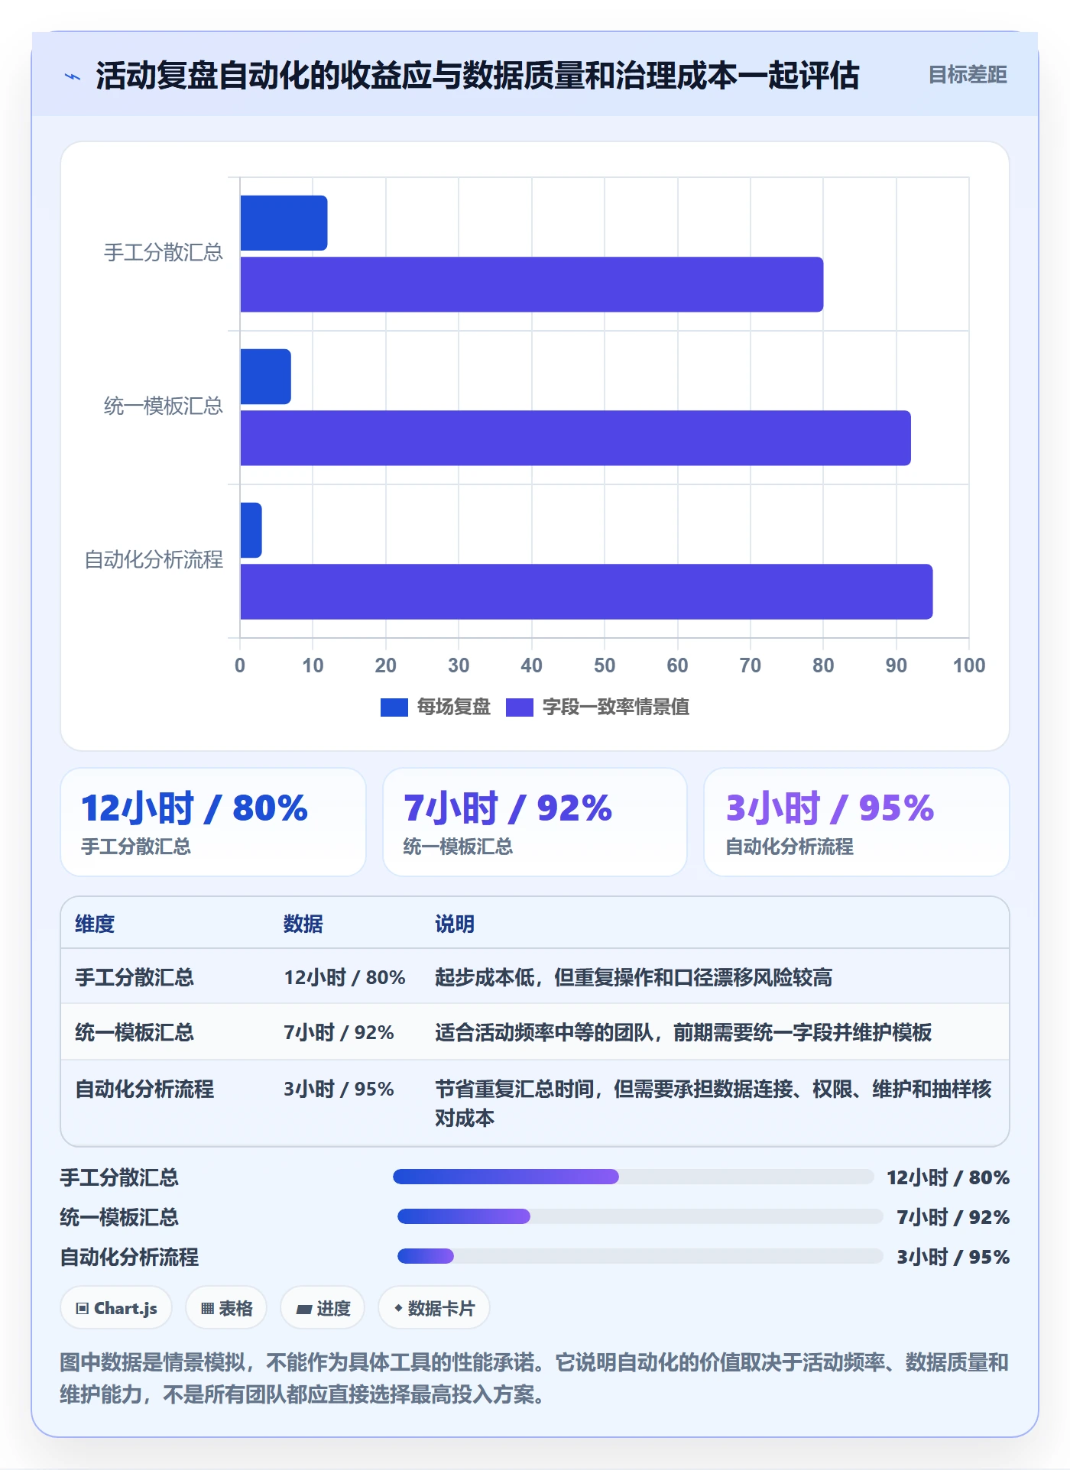Click table cell 手工分散汇总 in 维度 column

(x=135, y=977)
